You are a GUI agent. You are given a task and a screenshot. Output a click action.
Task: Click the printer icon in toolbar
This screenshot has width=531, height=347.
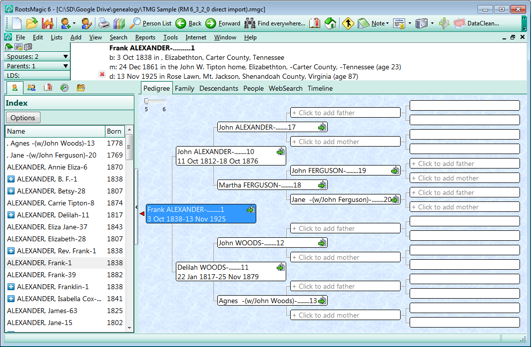pos(104,23)
